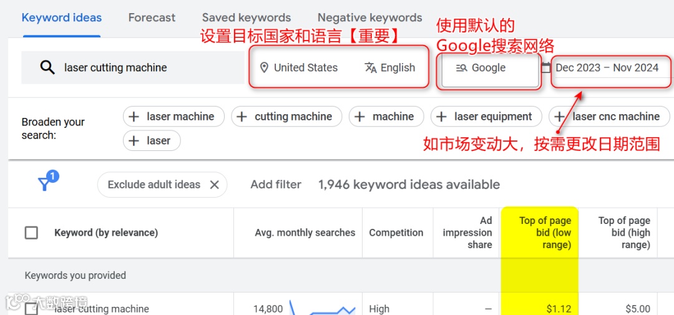Edit the laser cutting machine search field

point(133,67)
